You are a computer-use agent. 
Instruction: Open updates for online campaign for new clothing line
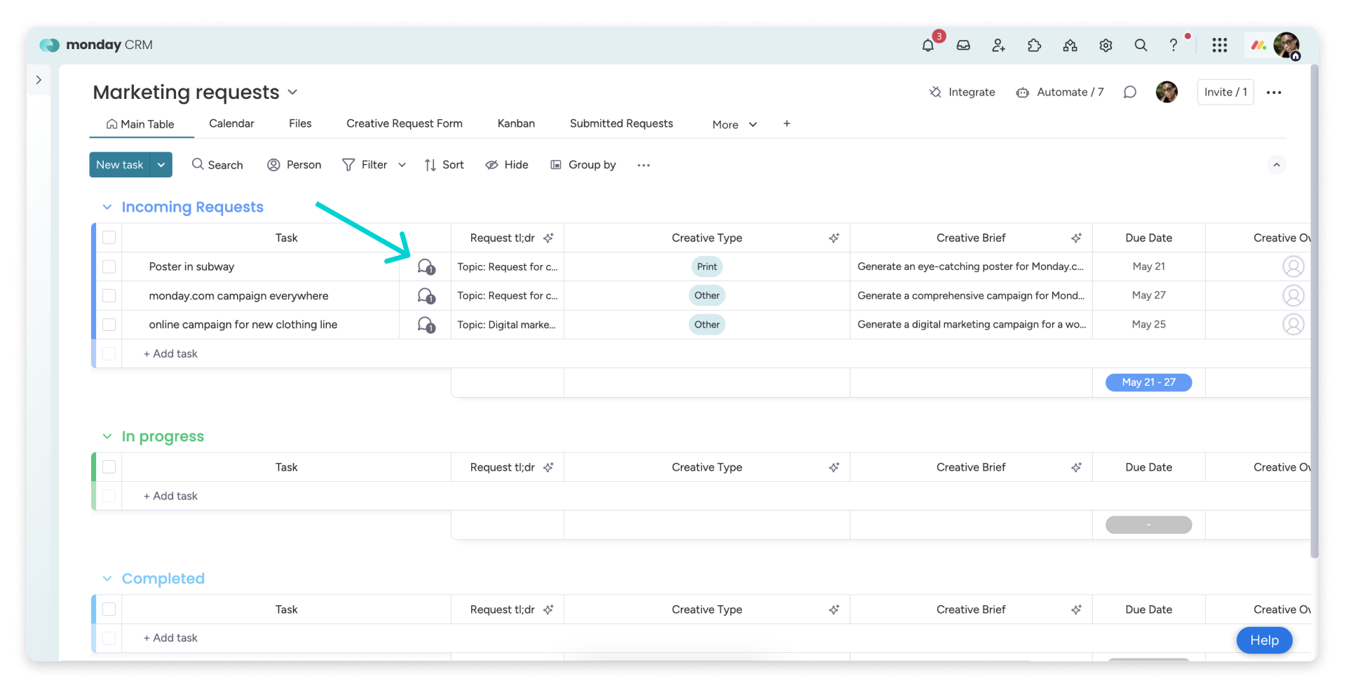pos(426,325)
